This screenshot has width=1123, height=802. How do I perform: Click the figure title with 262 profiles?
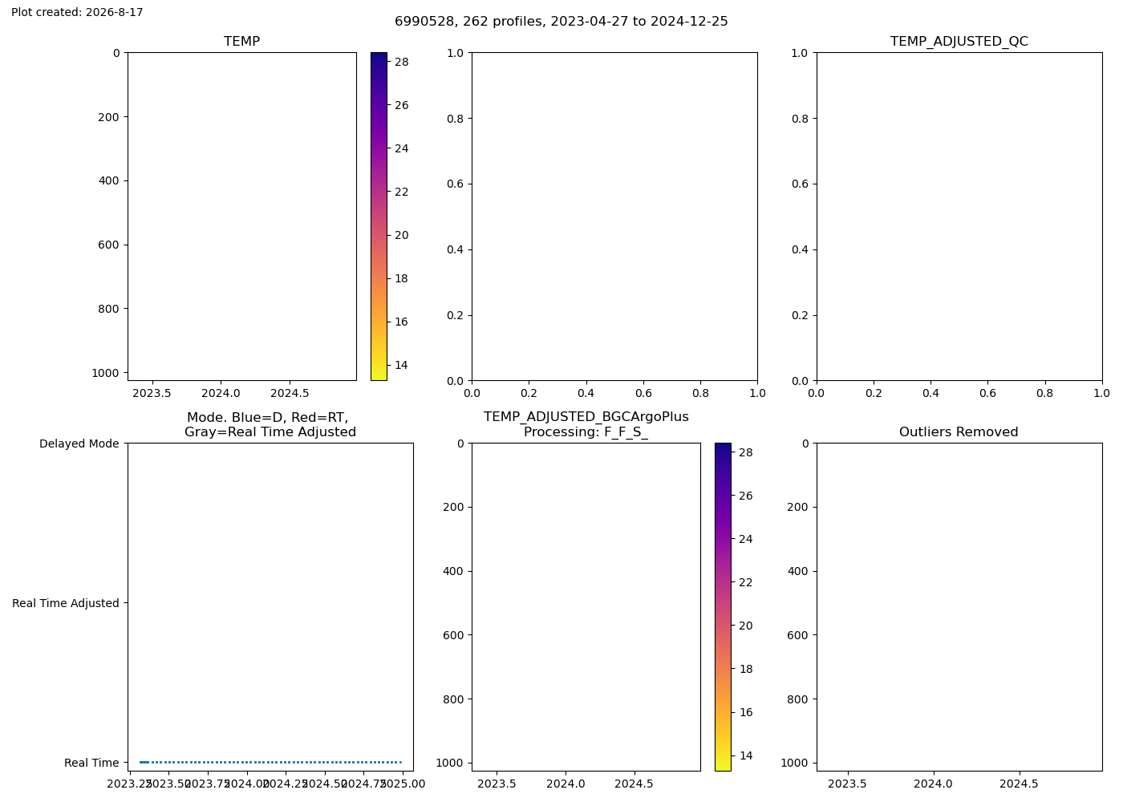pyautogui.click(x=561, y=22)
